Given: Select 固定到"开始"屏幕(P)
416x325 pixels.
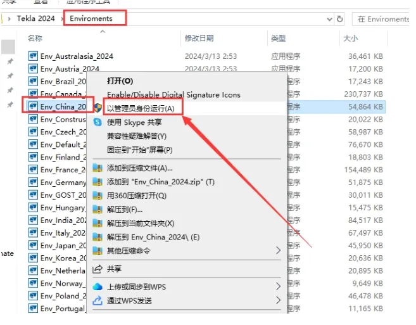Looking at the screenshot, I should (140, 150).
